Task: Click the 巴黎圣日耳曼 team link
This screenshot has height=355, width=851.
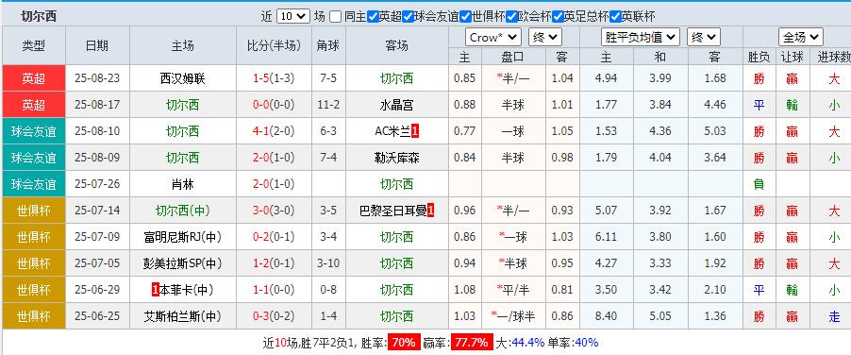Action: point(392,211)
